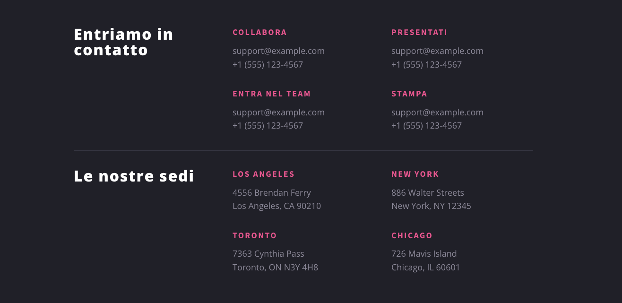The width and height of the screenshot is (622, 303).
Task: Select the Stampa heading
Action: tap(409, 94)
